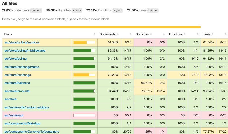
Task: Click the 70% functions cell for src/store/exchange
Action: coord(177,75)
